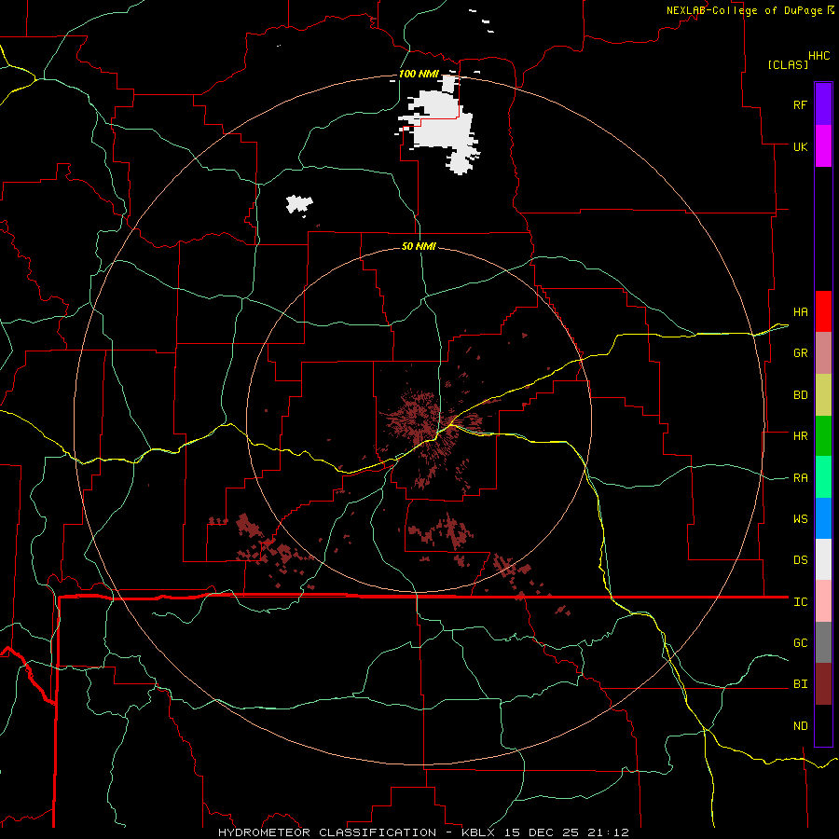Click the 'BI' legend label
The image size is (839, 839).
pyautogui.click(x=800, y=684)
